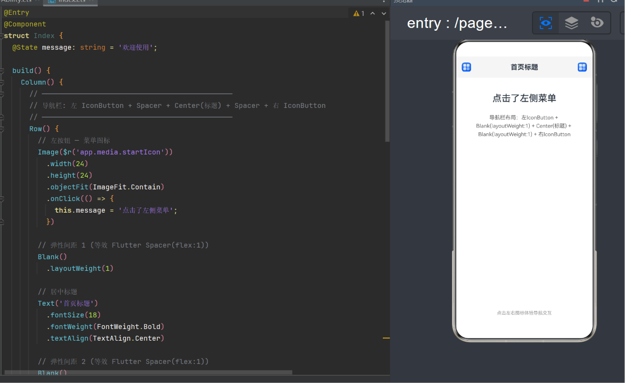Click the @State message declaration line
Viewport: 625px width, 383px height.
click(85, 48)
